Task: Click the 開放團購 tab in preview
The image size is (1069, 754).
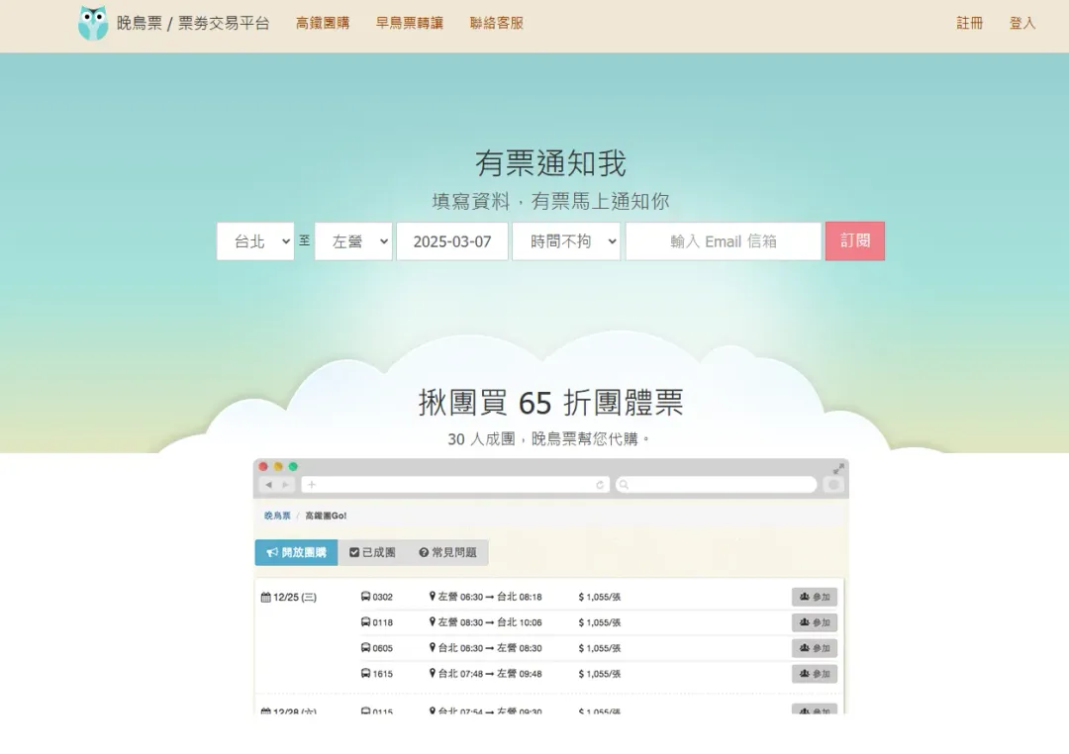Action: click(297, 552)
